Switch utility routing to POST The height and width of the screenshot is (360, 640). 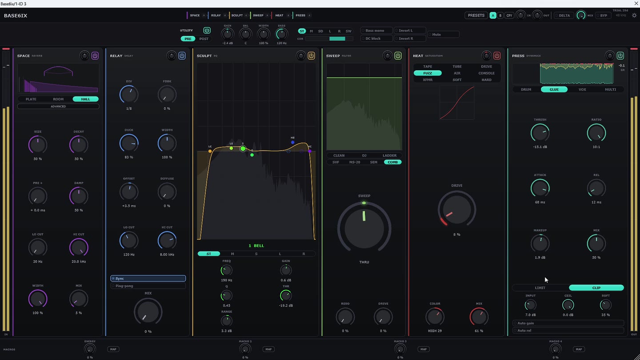pyautogui.click(x=204, y=39)
